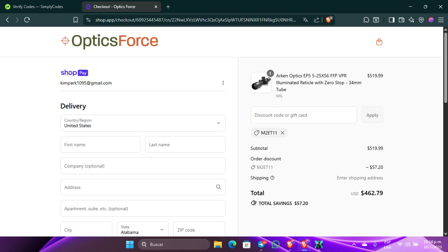Screen dimensions: 448x252
Task: Remove the M2ET11 discount code
Action: click(283, 133)
